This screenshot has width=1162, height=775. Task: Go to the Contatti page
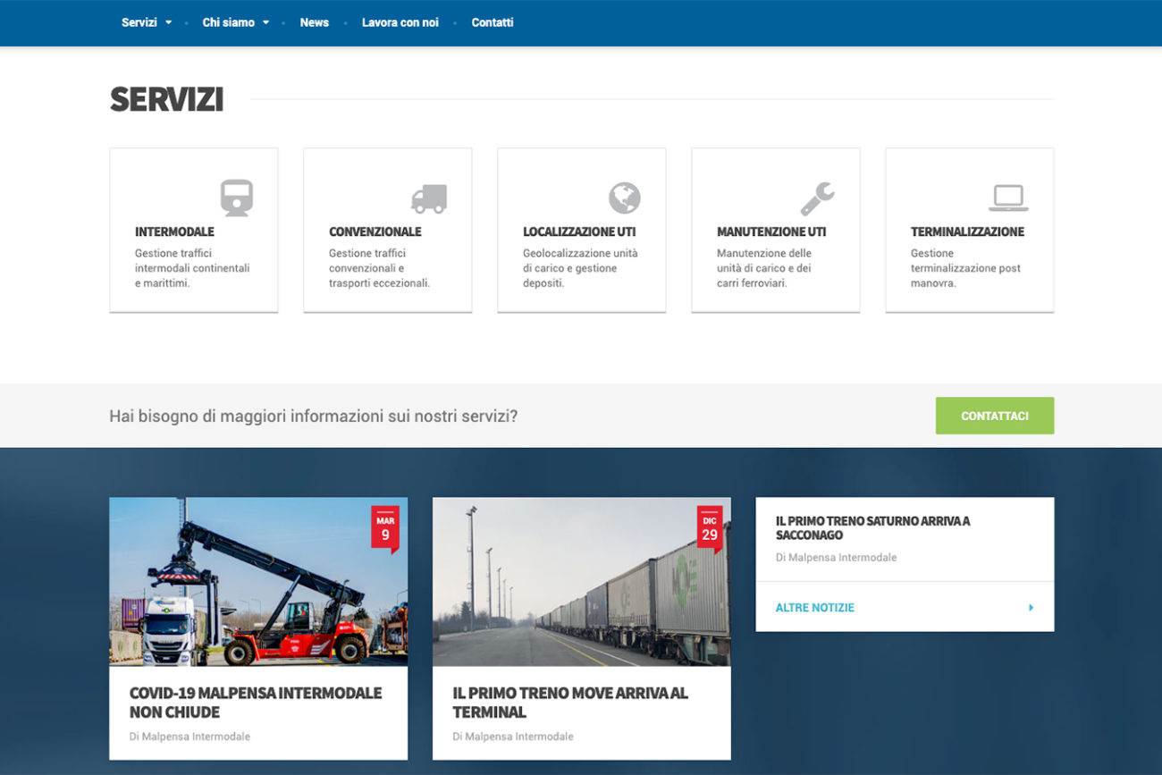pyautogui.click(x=493, y=22)
